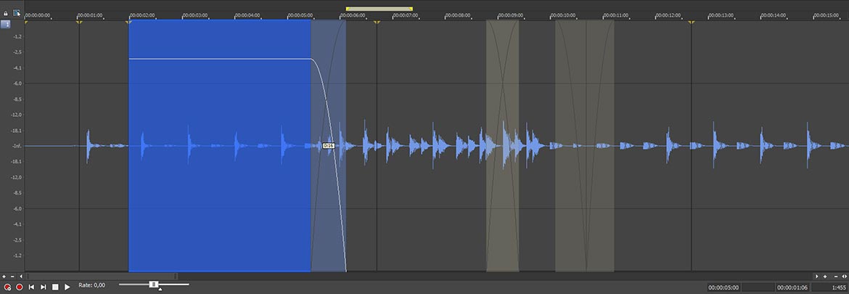Toggle the lock icon above the channel

click(x=6, y=13)
